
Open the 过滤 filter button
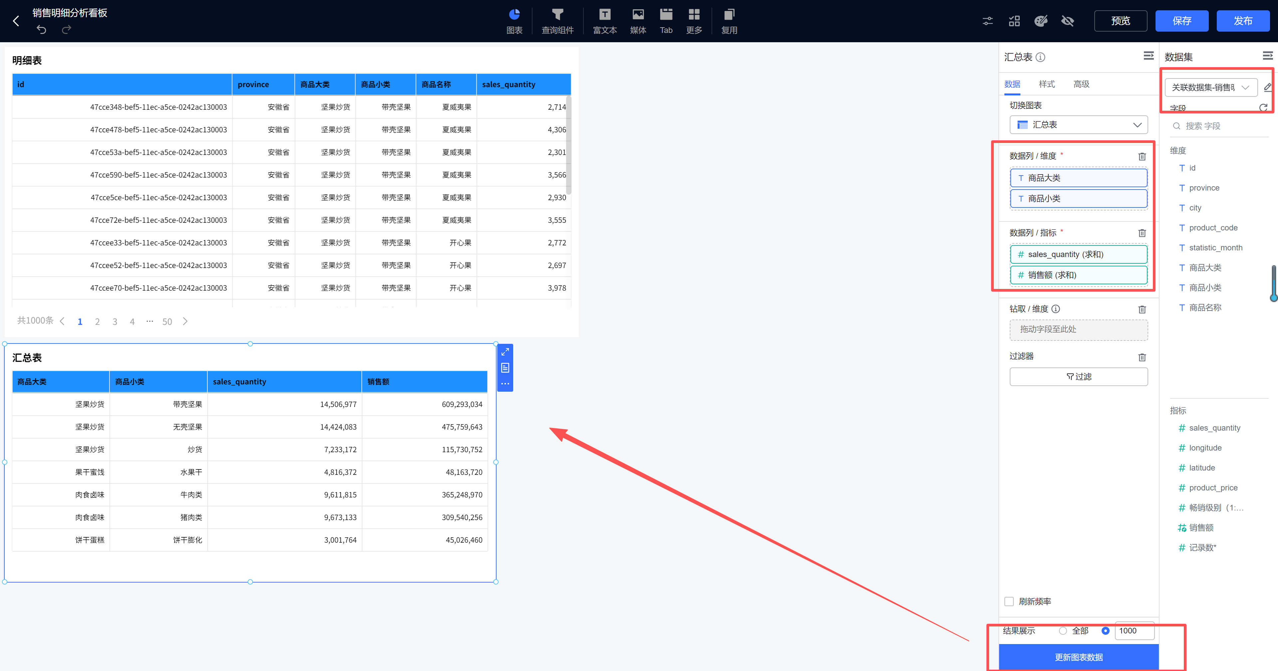click(x=1079, y=377)
